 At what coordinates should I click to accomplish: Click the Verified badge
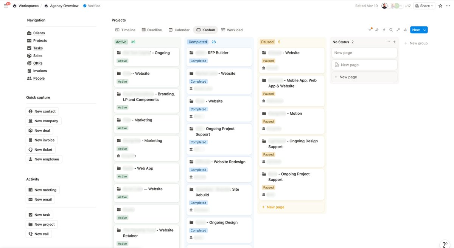point(92,6)
